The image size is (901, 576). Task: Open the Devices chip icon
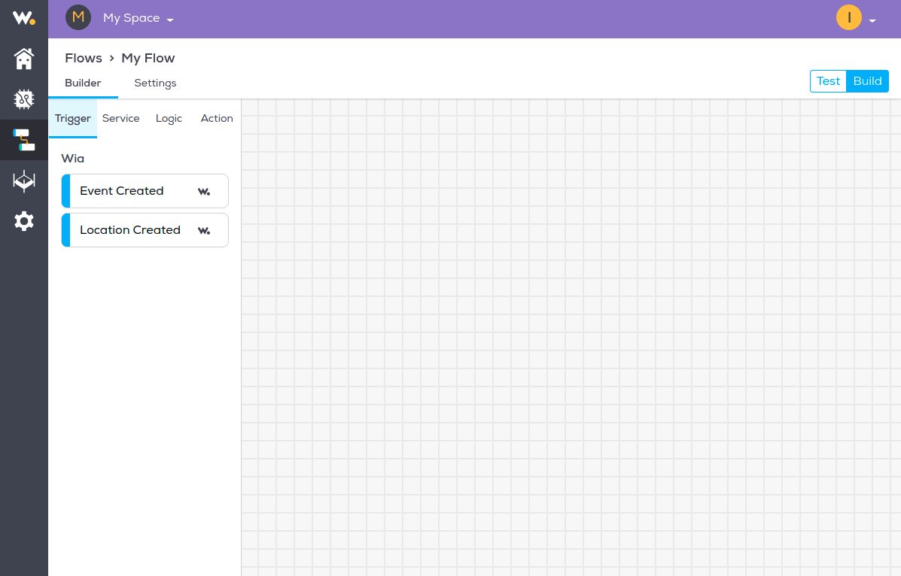click(23, 99)
